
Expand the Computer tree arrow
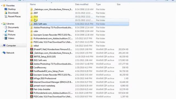click(2, 46)
